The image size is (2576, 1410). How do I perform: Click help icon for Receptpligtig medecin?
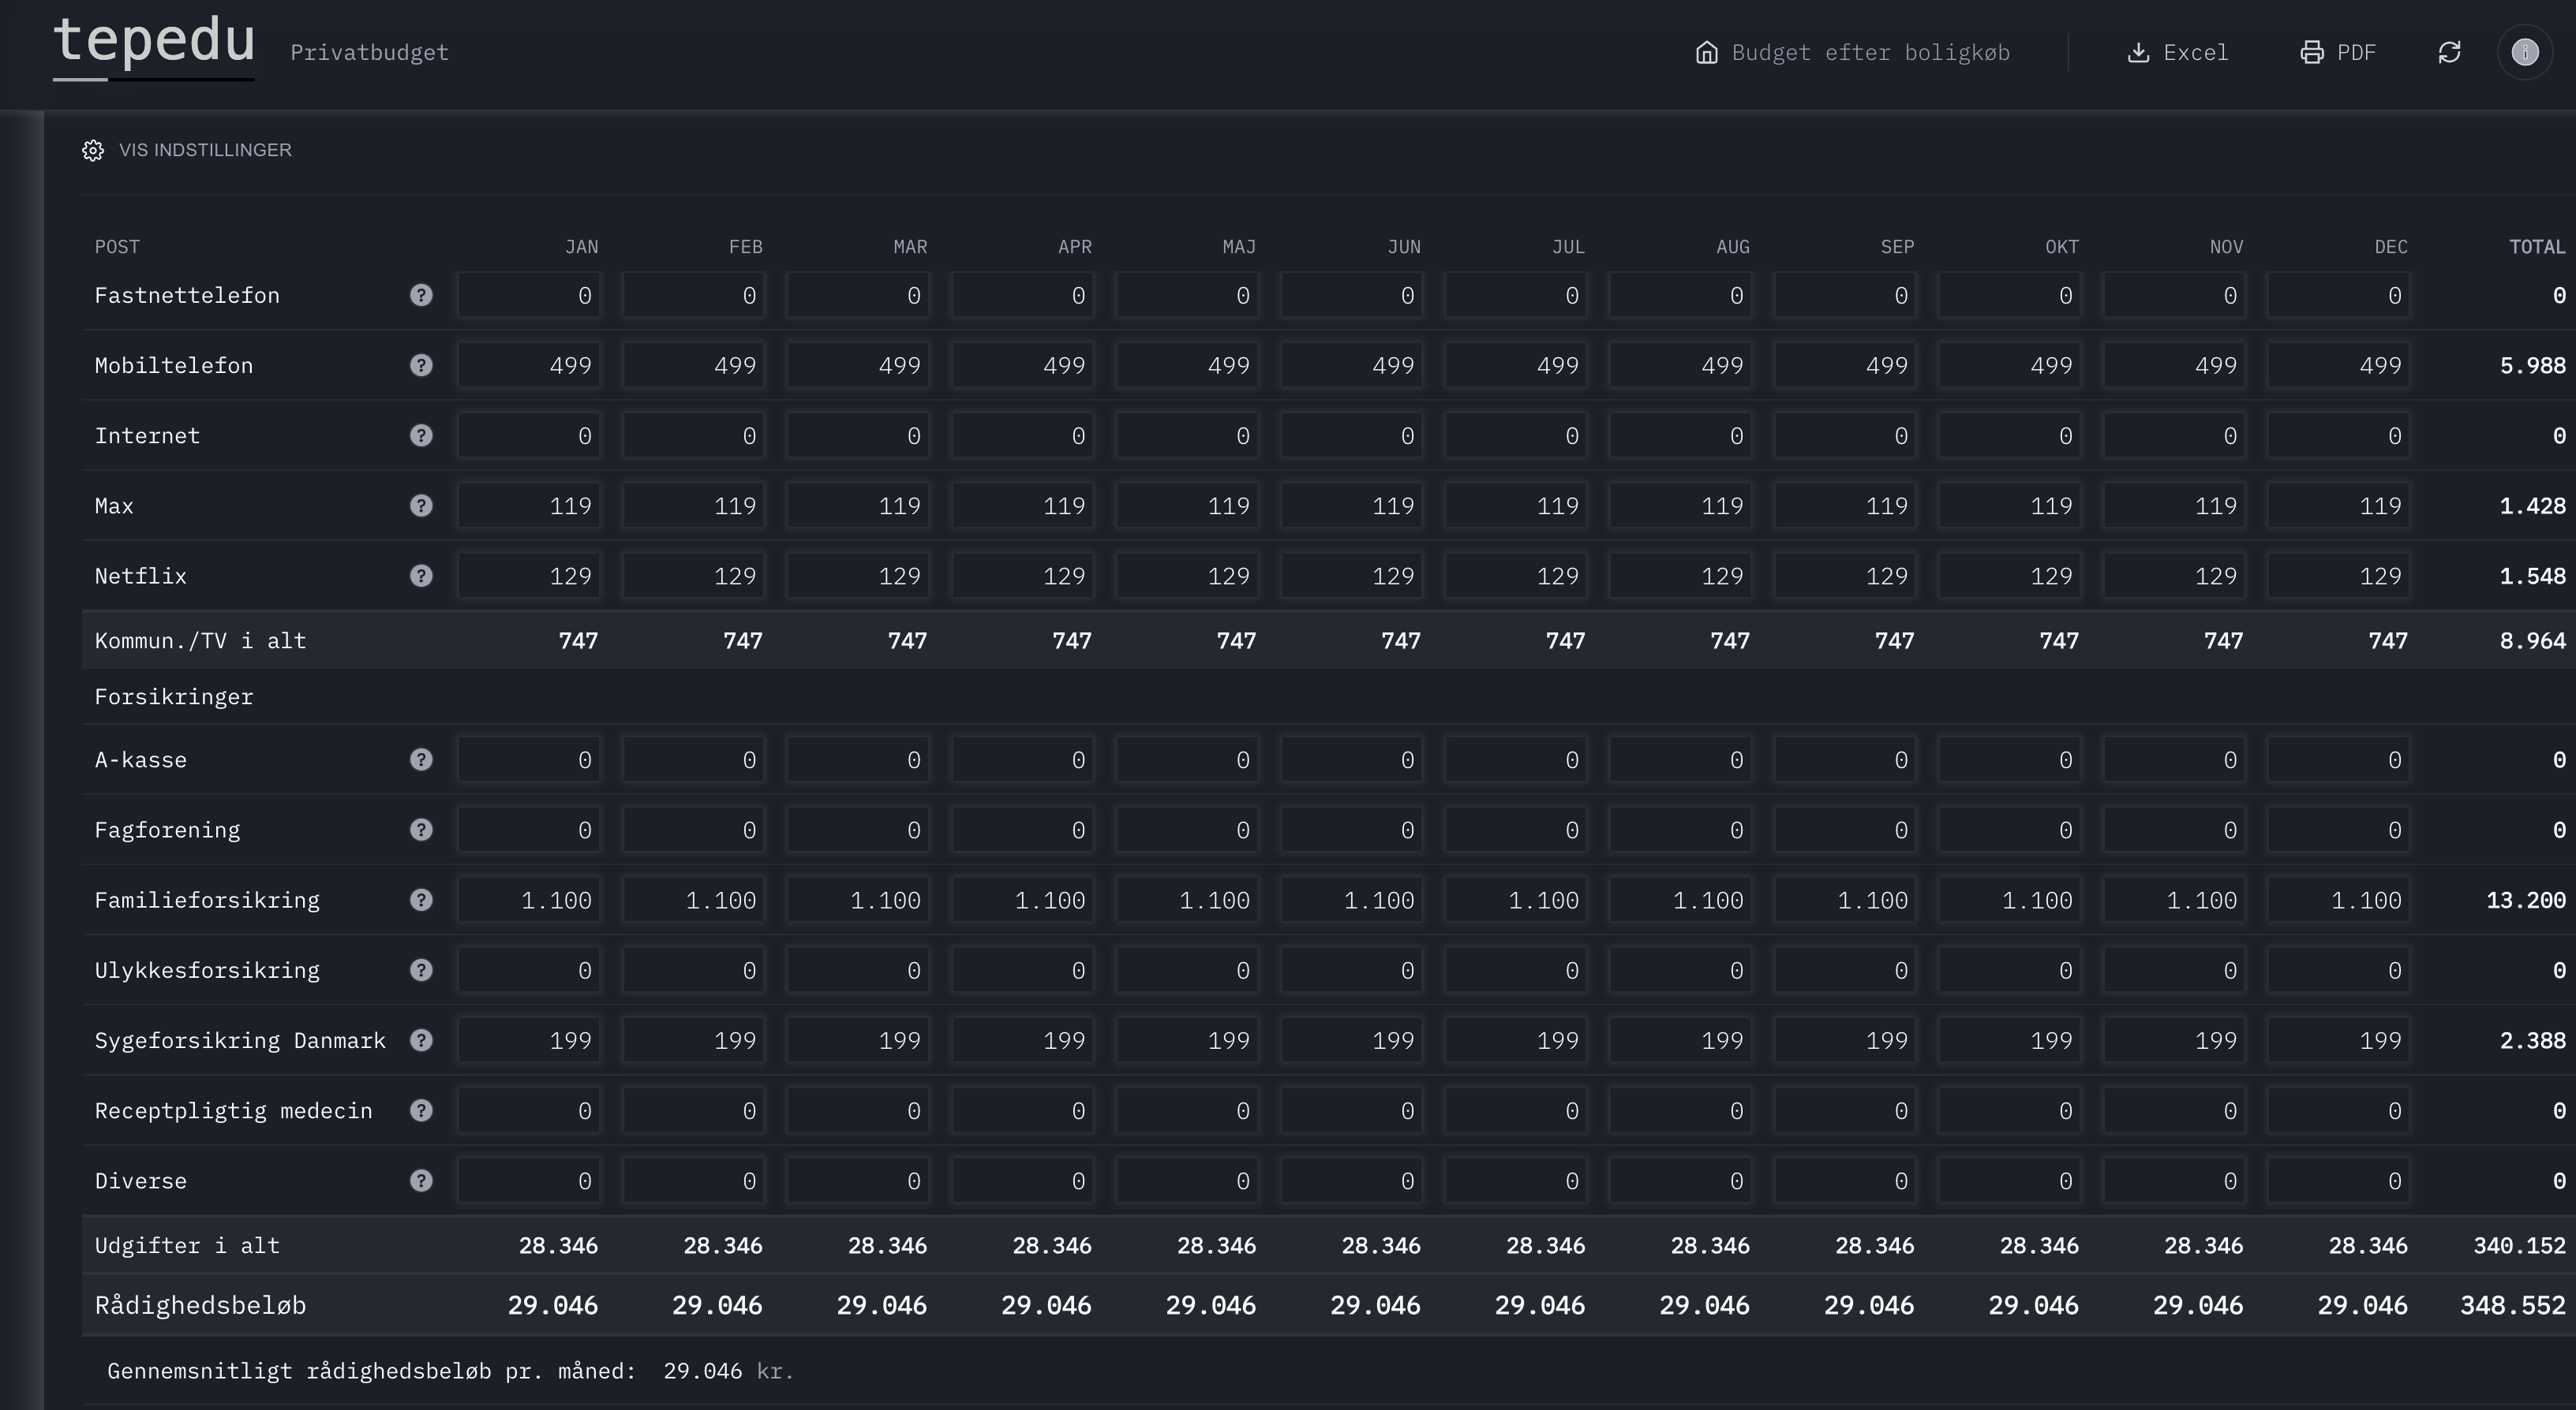pos(421,1110)
